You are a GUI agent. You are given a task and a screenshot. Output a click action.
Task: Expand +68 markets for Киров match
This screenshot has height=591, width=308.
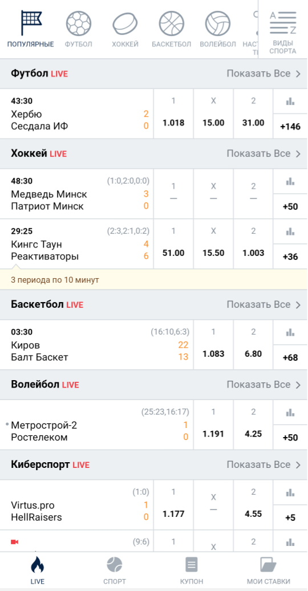290,357
